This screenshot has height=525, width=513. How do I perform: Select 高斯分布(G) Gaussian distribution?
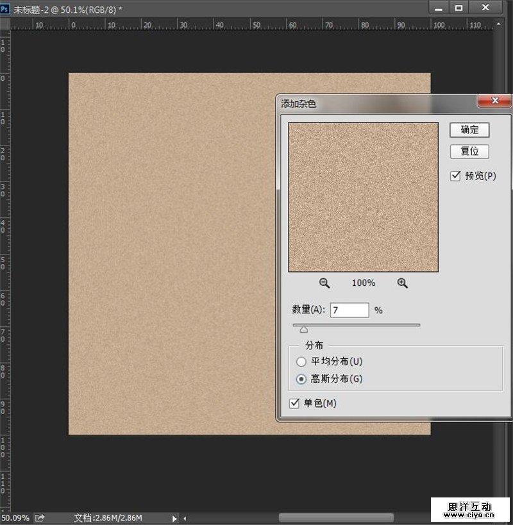click(x=301, y=379)
